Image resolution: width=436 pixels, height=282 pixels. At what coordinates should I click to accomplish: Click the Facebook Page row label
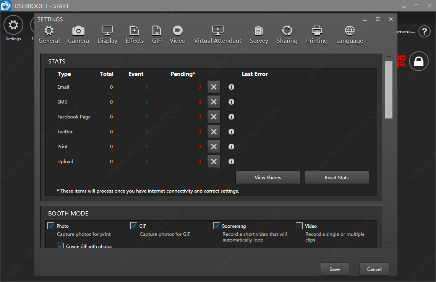coord(74,117)
